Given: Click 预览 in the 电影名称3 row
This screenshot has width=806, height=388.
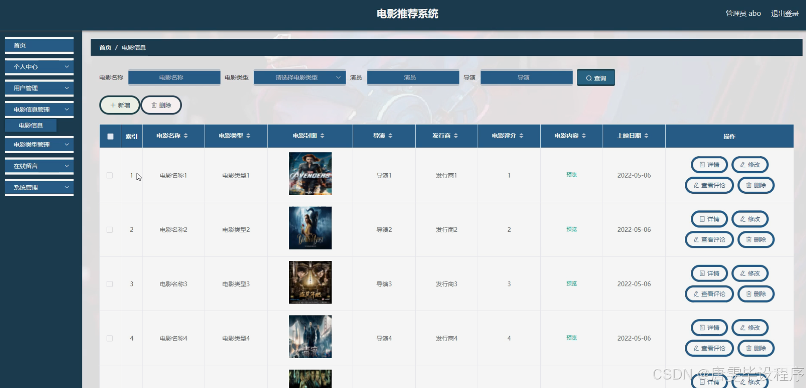Looking at the screenshot, I should [x=571, y=283].
